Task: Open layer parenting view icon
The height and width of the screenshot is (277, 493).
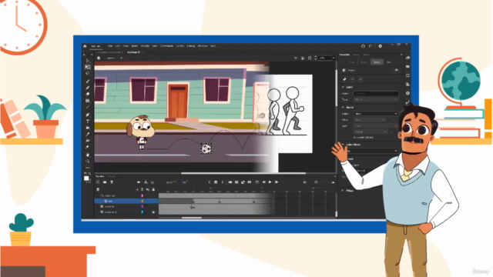Action: point(146,182)
